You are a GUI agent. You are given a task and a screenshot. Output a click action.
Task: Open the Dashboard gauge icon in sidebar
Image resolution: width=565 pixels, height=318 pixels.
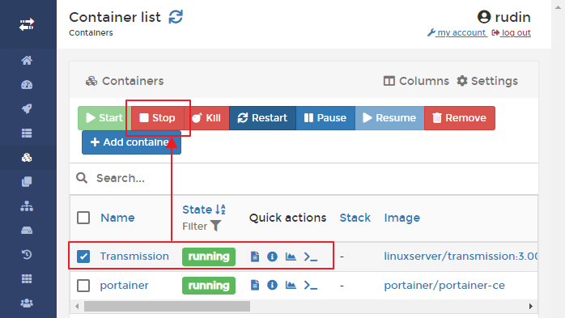pyautogui.click(x=27, y=85)
